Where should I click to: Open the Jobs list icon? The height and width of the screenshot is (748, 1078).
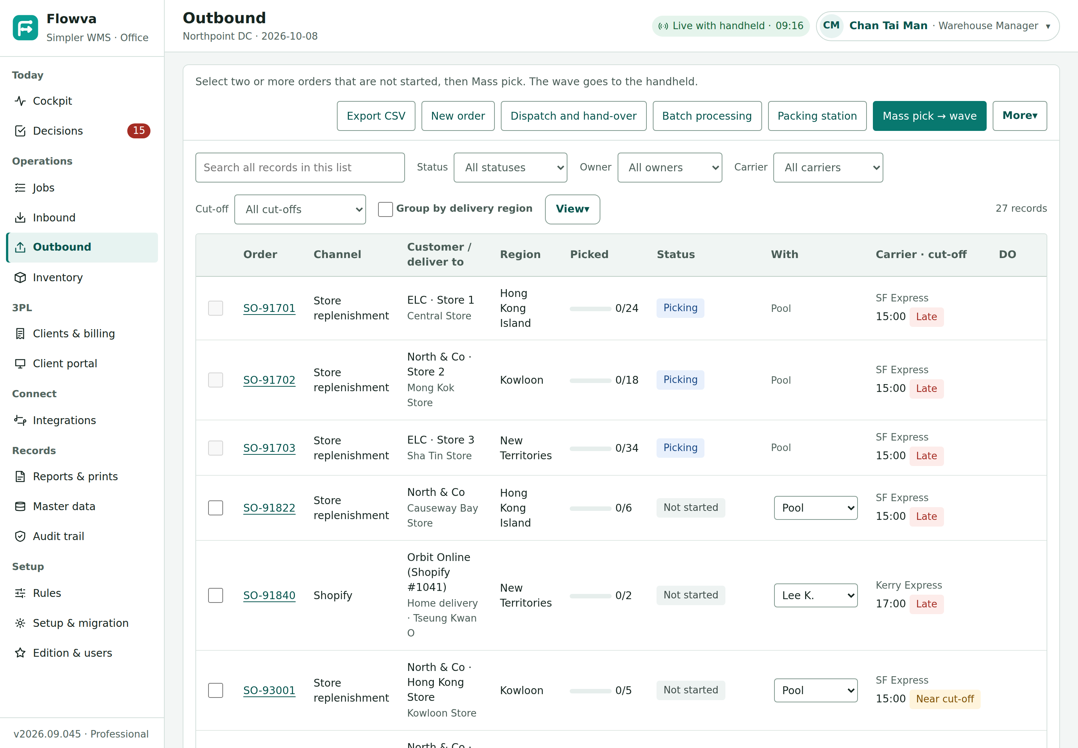(x=20, y=187)
